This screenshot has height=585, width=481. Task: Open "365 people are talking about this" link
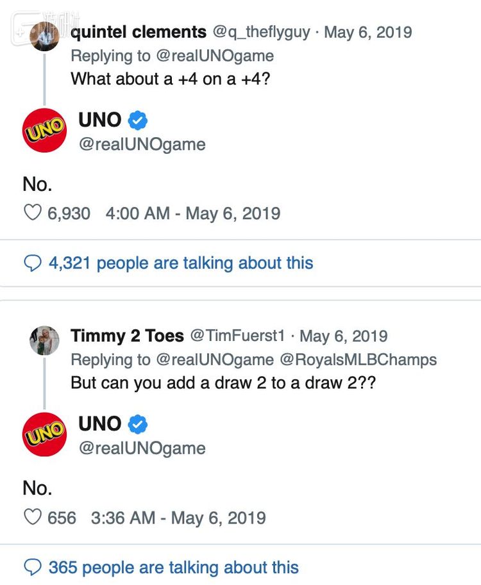coord(173,567)
